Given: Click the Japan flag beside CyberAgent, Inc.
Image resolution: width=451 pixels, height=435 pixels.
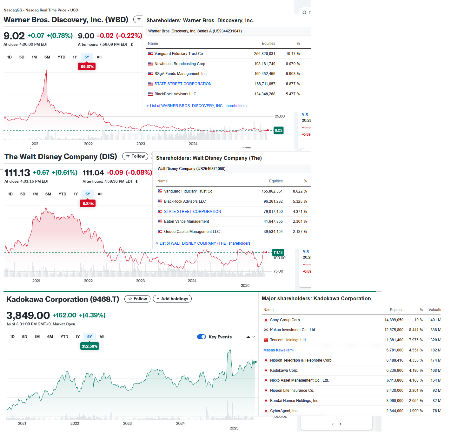Looking at the screenshot, I should (266, 411).
